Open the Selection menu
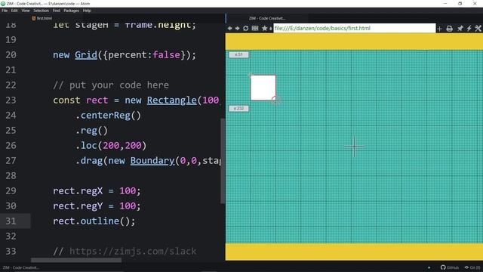This screenshot has height=272, width=483. point(42,11)
